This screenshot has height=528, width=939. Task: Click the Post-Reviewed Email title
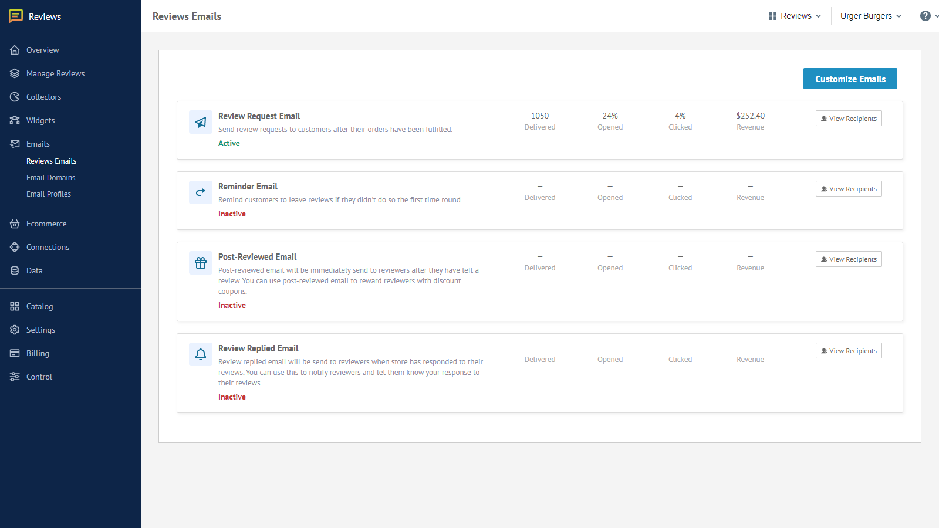pos(257,257)
